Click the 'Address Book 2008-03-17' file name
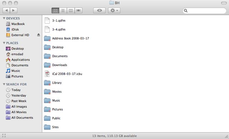Image resolution: width=229 pixels, height=139 pixels. (70, 38)
